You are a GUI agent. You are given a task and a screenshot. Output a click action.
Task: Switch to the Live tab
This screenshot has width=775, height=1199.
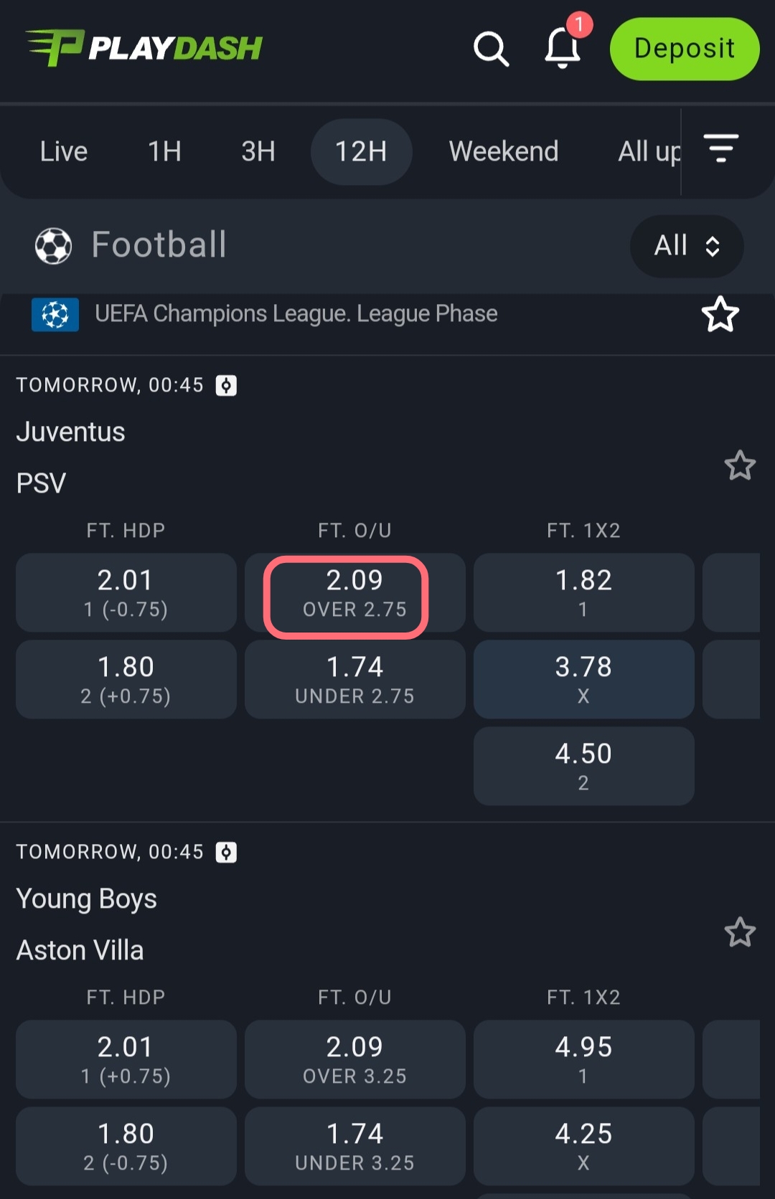(64, 151)
